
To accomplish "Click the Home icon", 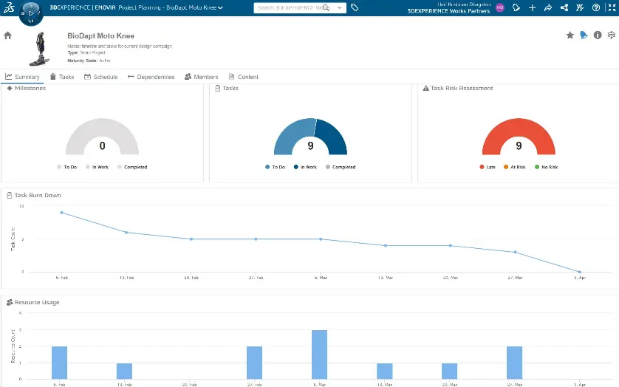I will point(8,35).
